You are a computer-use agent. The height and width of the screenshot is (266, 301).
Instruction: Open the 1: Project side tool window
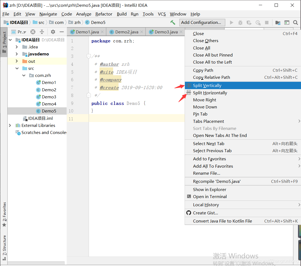click(4, 42)
